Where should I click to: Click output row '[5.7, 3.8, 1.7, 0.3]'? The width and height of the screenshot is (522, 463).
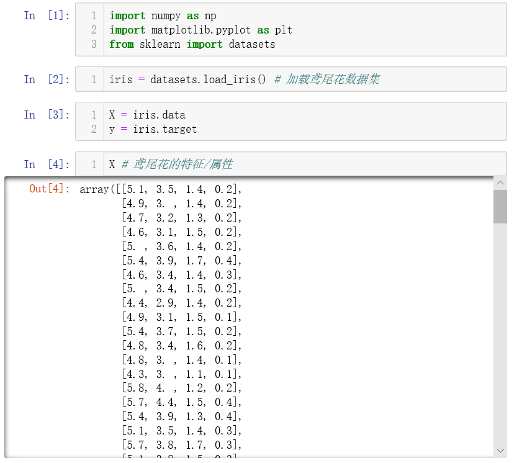click(181, 445)
